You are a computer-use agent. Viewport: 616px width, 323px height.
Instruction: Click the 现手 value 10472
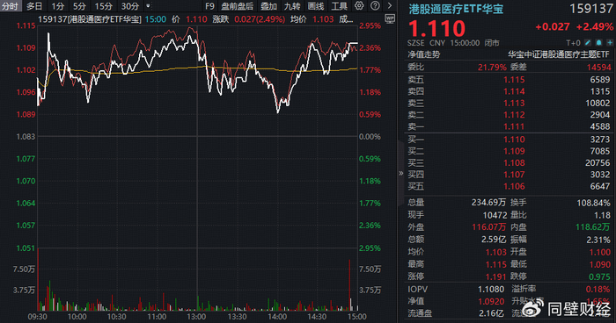pyautogui.click(x=495, y=215)
